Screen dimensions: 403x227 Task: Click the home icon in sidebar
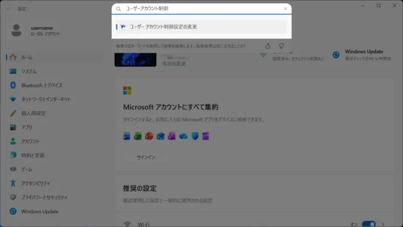13,57
